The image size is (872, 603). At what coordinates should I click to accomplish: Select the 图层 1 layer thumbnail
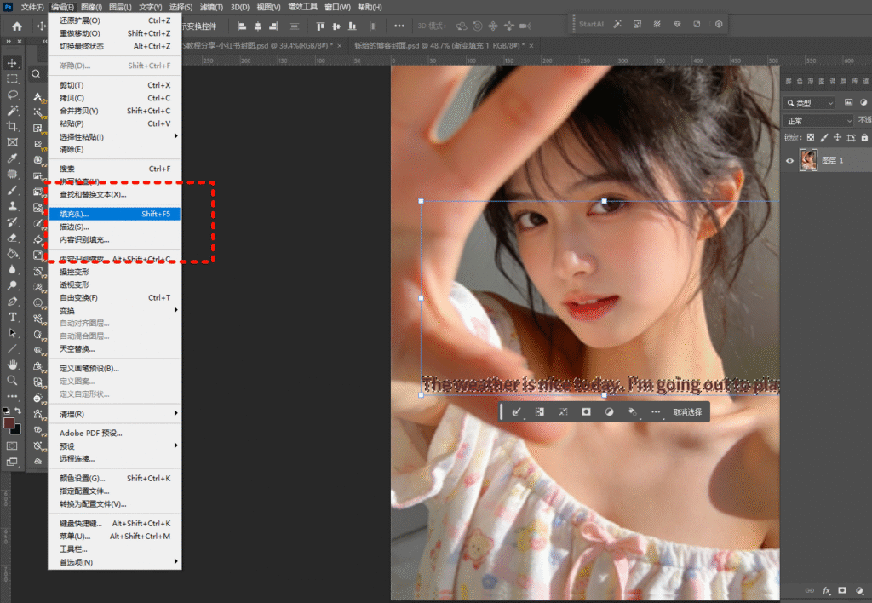tap(808, 160)
